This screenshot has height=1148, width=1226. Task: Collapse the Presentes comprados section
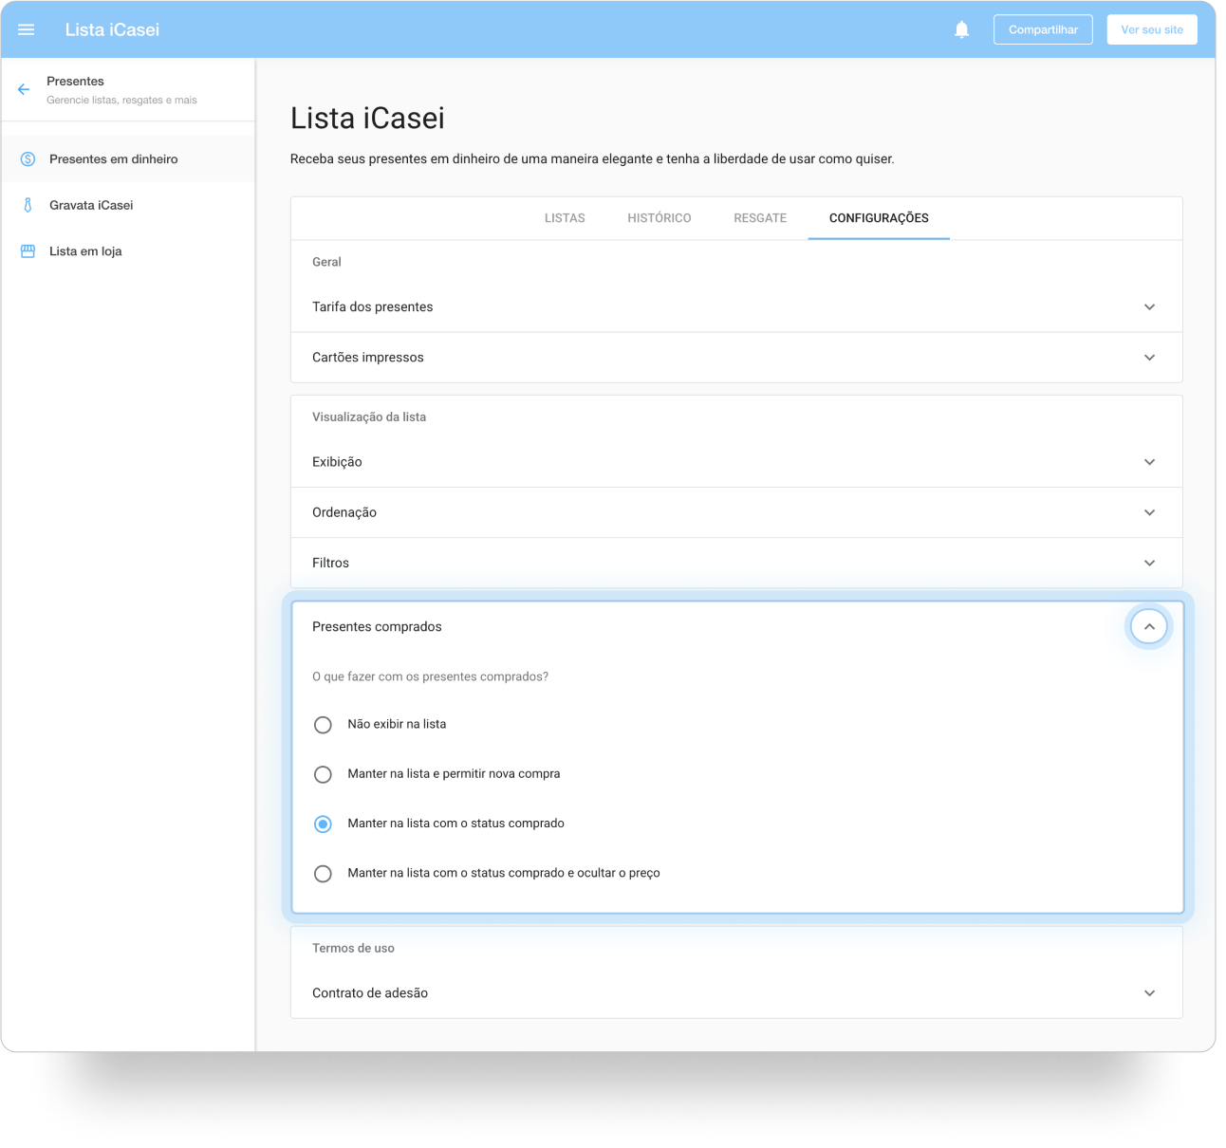point(1149,626)
